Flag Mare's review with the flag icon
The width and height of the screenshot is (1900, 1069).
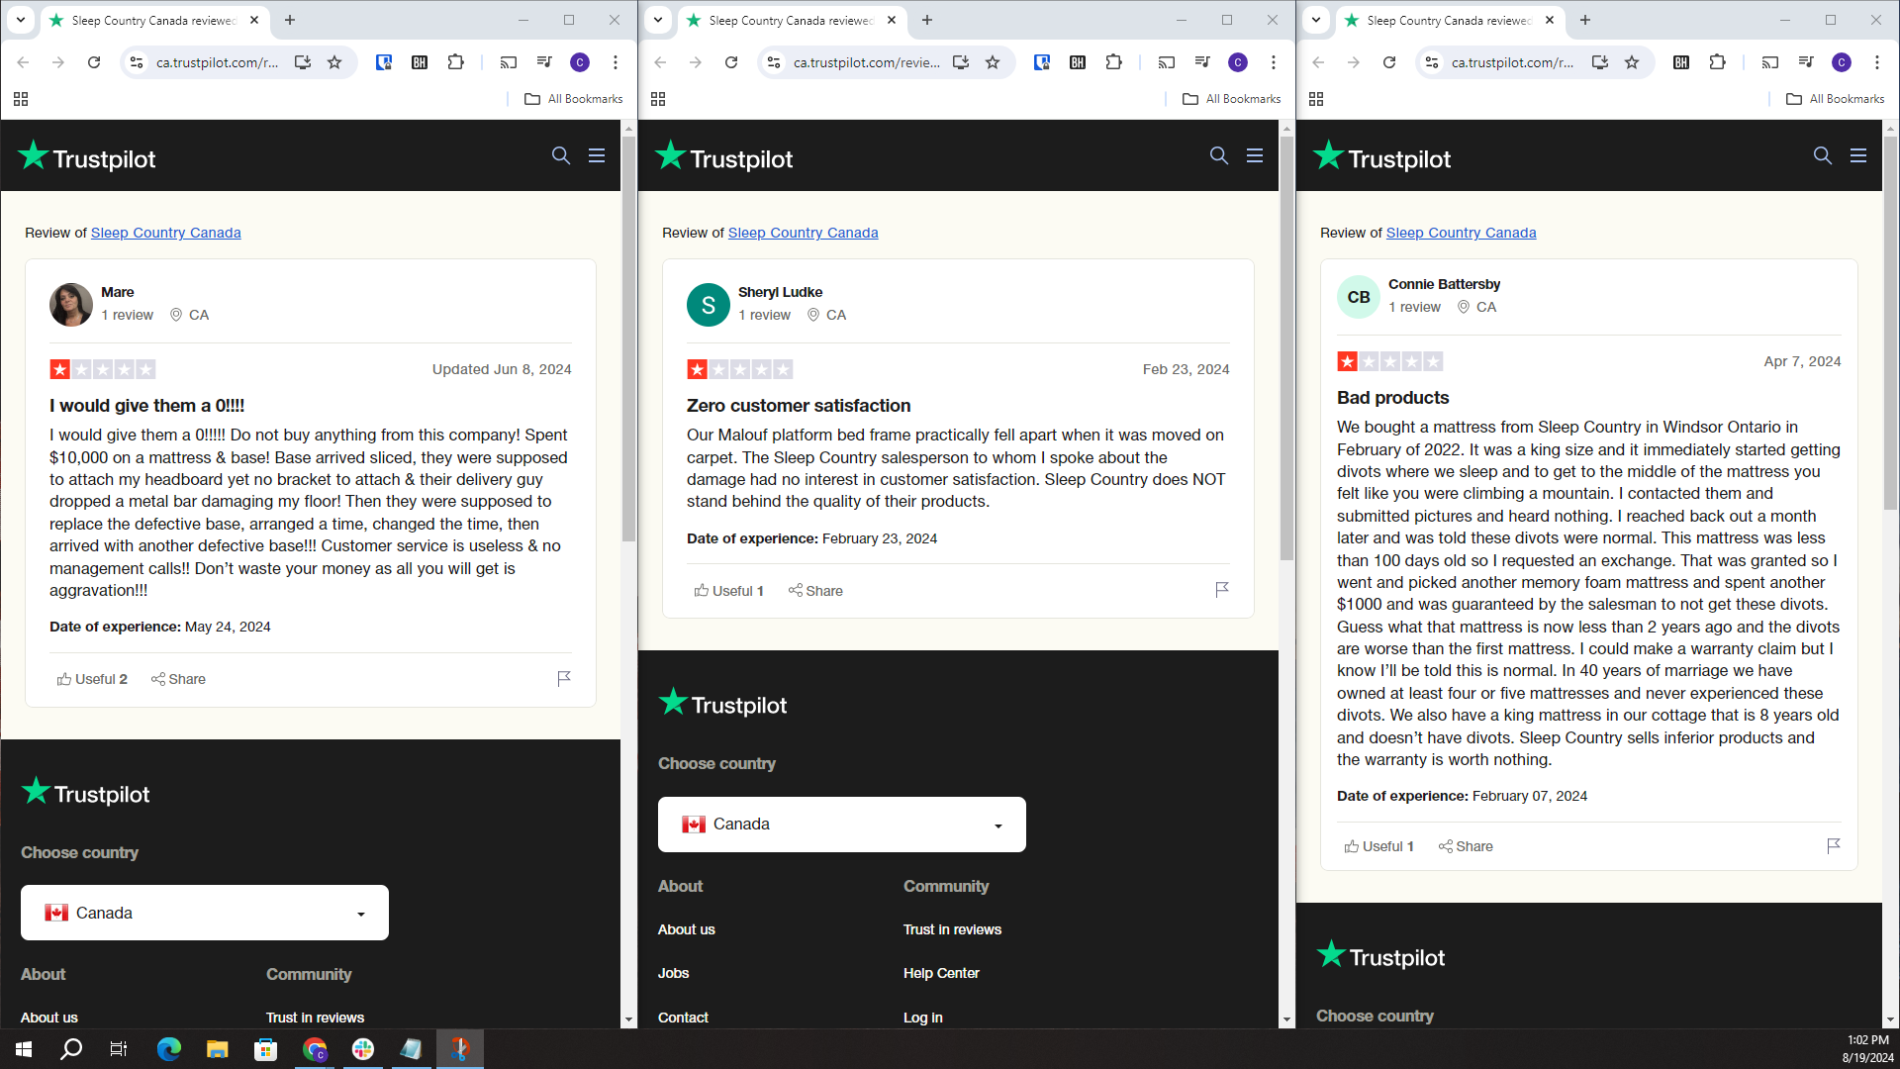click(x=564, y=678)
